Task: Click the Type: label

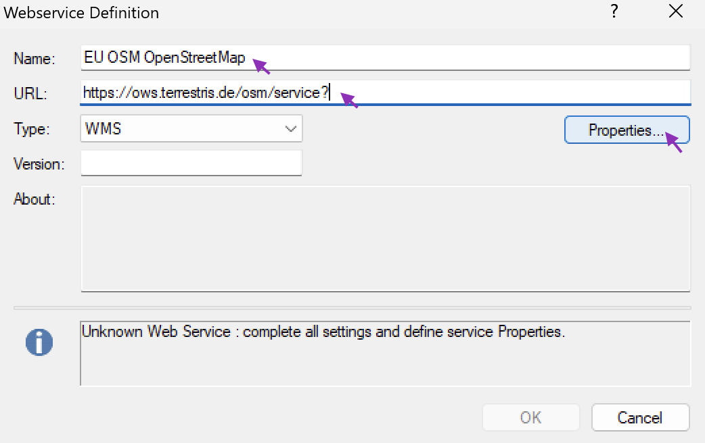Action: [x=32, y=129]
